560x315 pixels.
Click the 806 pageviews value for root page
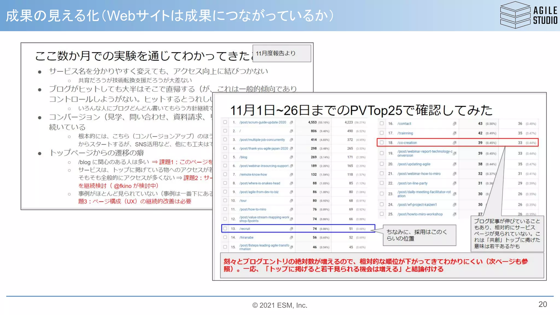click(314, 131)
